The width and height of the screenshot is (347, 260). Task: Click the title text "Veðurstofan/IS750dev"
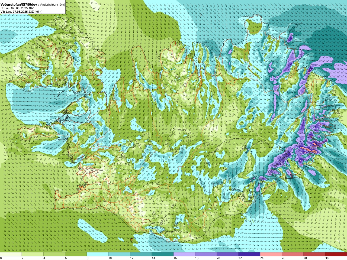19,5
